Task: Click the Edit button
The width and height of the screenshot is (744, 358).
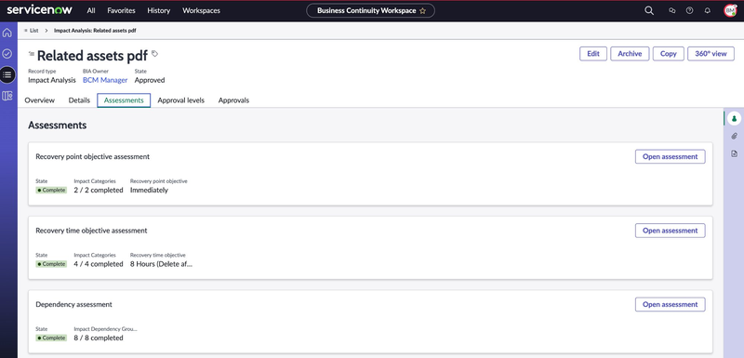Action: (593, 54)
